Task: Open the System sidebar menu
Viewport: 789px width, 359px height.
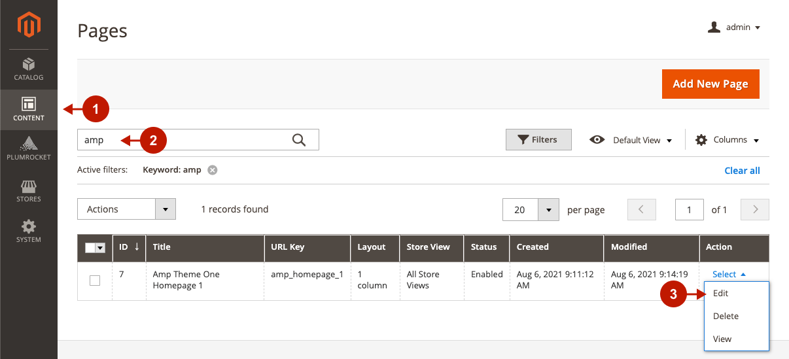Action: [x=29, y=231]
